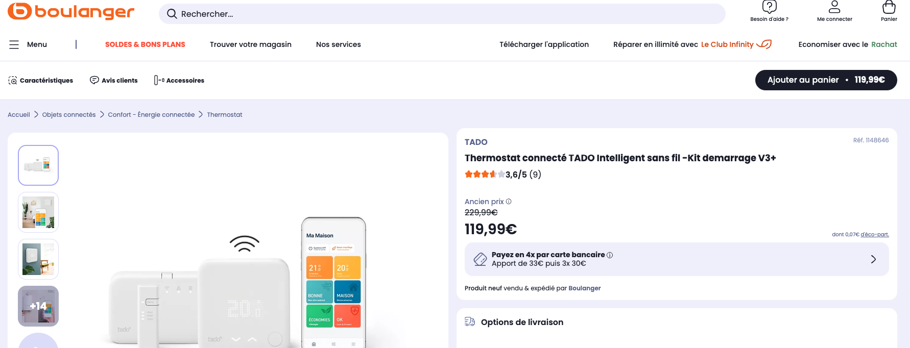Open the 'Options de livraison' section
This screenshot has height=348, width=910.
tap(522, 322)
